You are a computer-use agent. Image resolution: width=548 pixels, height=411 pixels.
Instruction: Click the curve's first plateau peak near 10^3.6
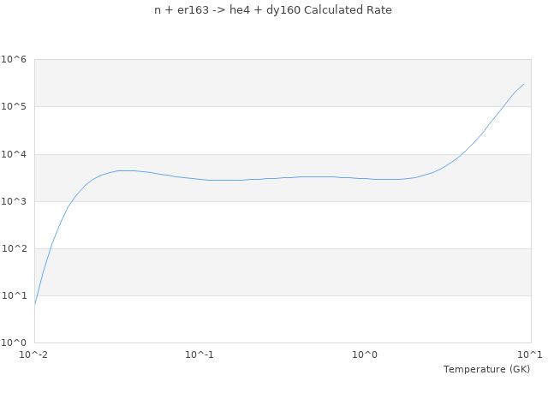point(125,170)
